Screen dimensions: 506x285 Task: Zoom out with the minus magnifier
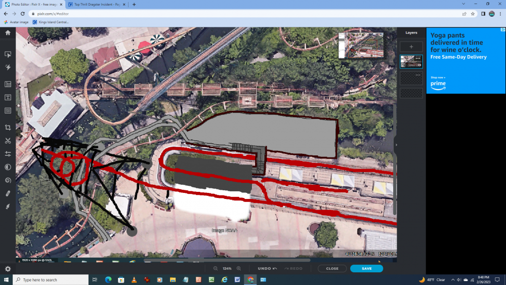coord(216,269)
